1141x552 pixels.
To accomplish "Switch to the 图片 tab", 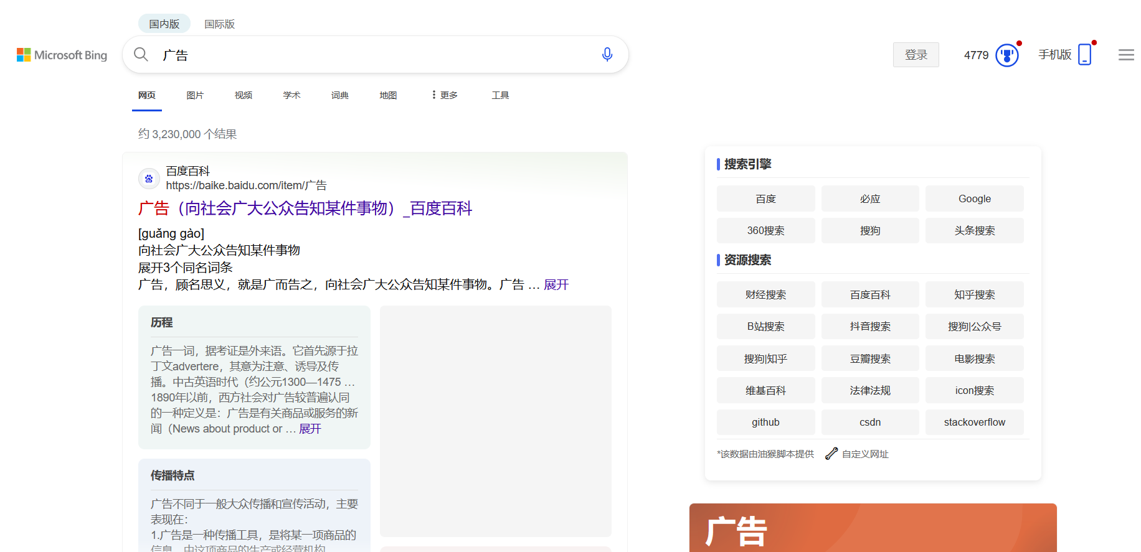I will [x=195, y=95].
